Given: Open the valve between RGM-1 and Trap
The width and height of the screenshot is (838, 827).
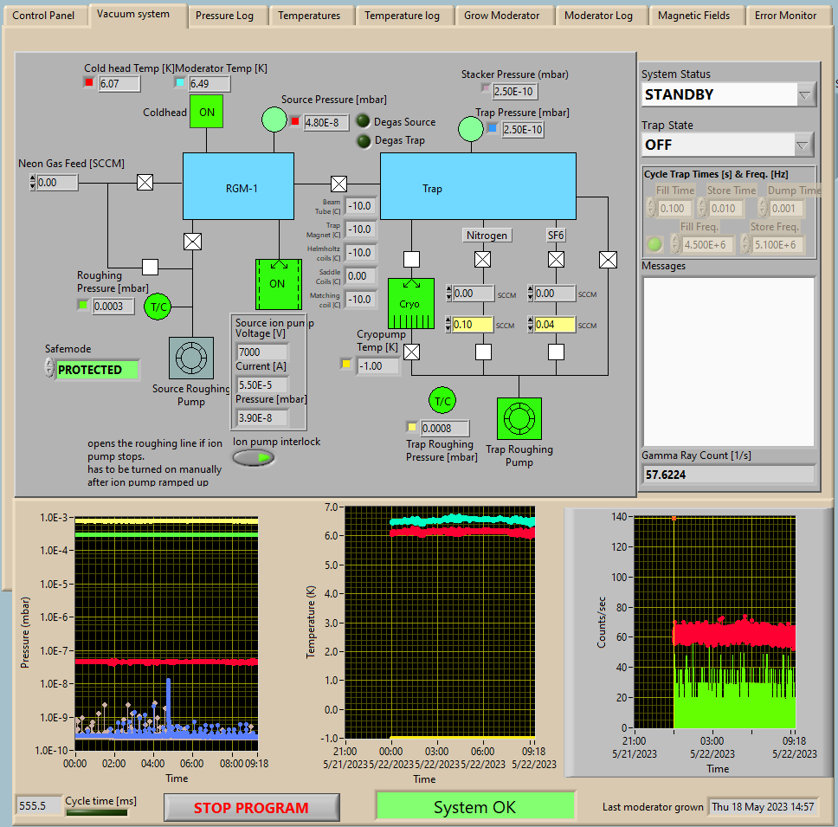Looking at the screenshot, I should click(x=338, y=184).
